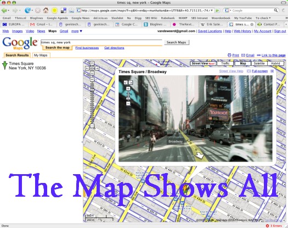Pan the map up with the arrow

(92, 63)
